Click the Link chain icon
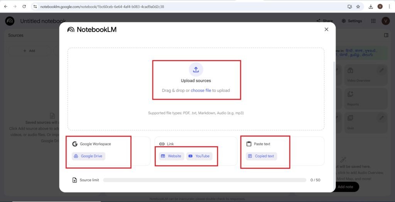The image size is (395, 202). 162,144
